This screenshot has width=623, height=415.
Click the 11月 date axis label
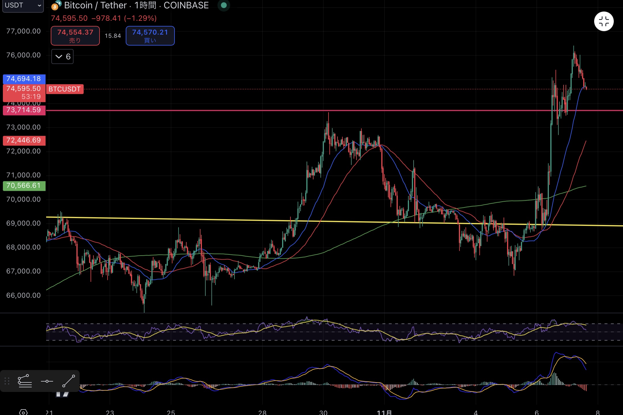point(384,412)
